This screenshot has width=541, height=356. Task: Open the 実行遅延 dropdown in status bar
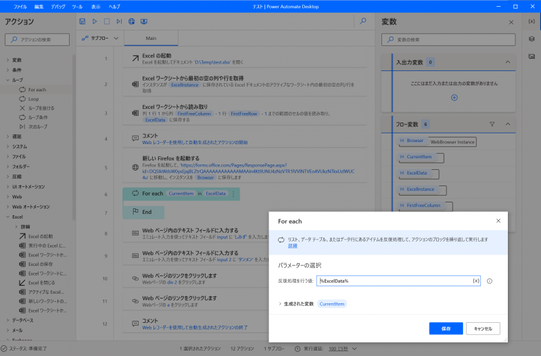[354, 349]
